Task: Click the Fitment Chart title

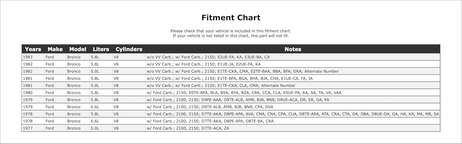Action: [231, 18]
